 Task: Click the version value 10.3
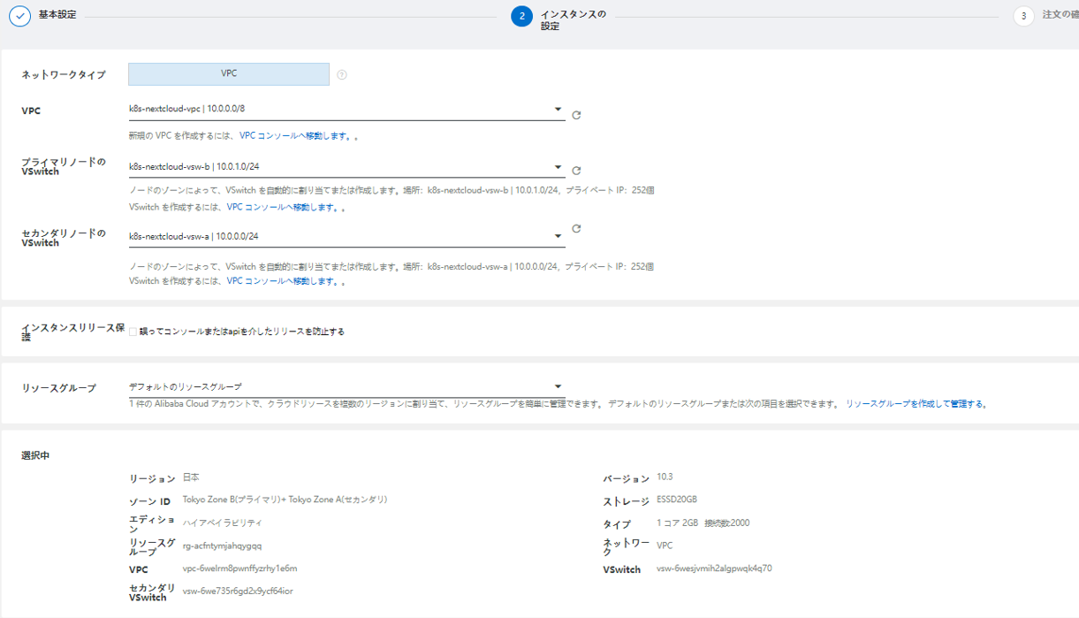(665, 477)
